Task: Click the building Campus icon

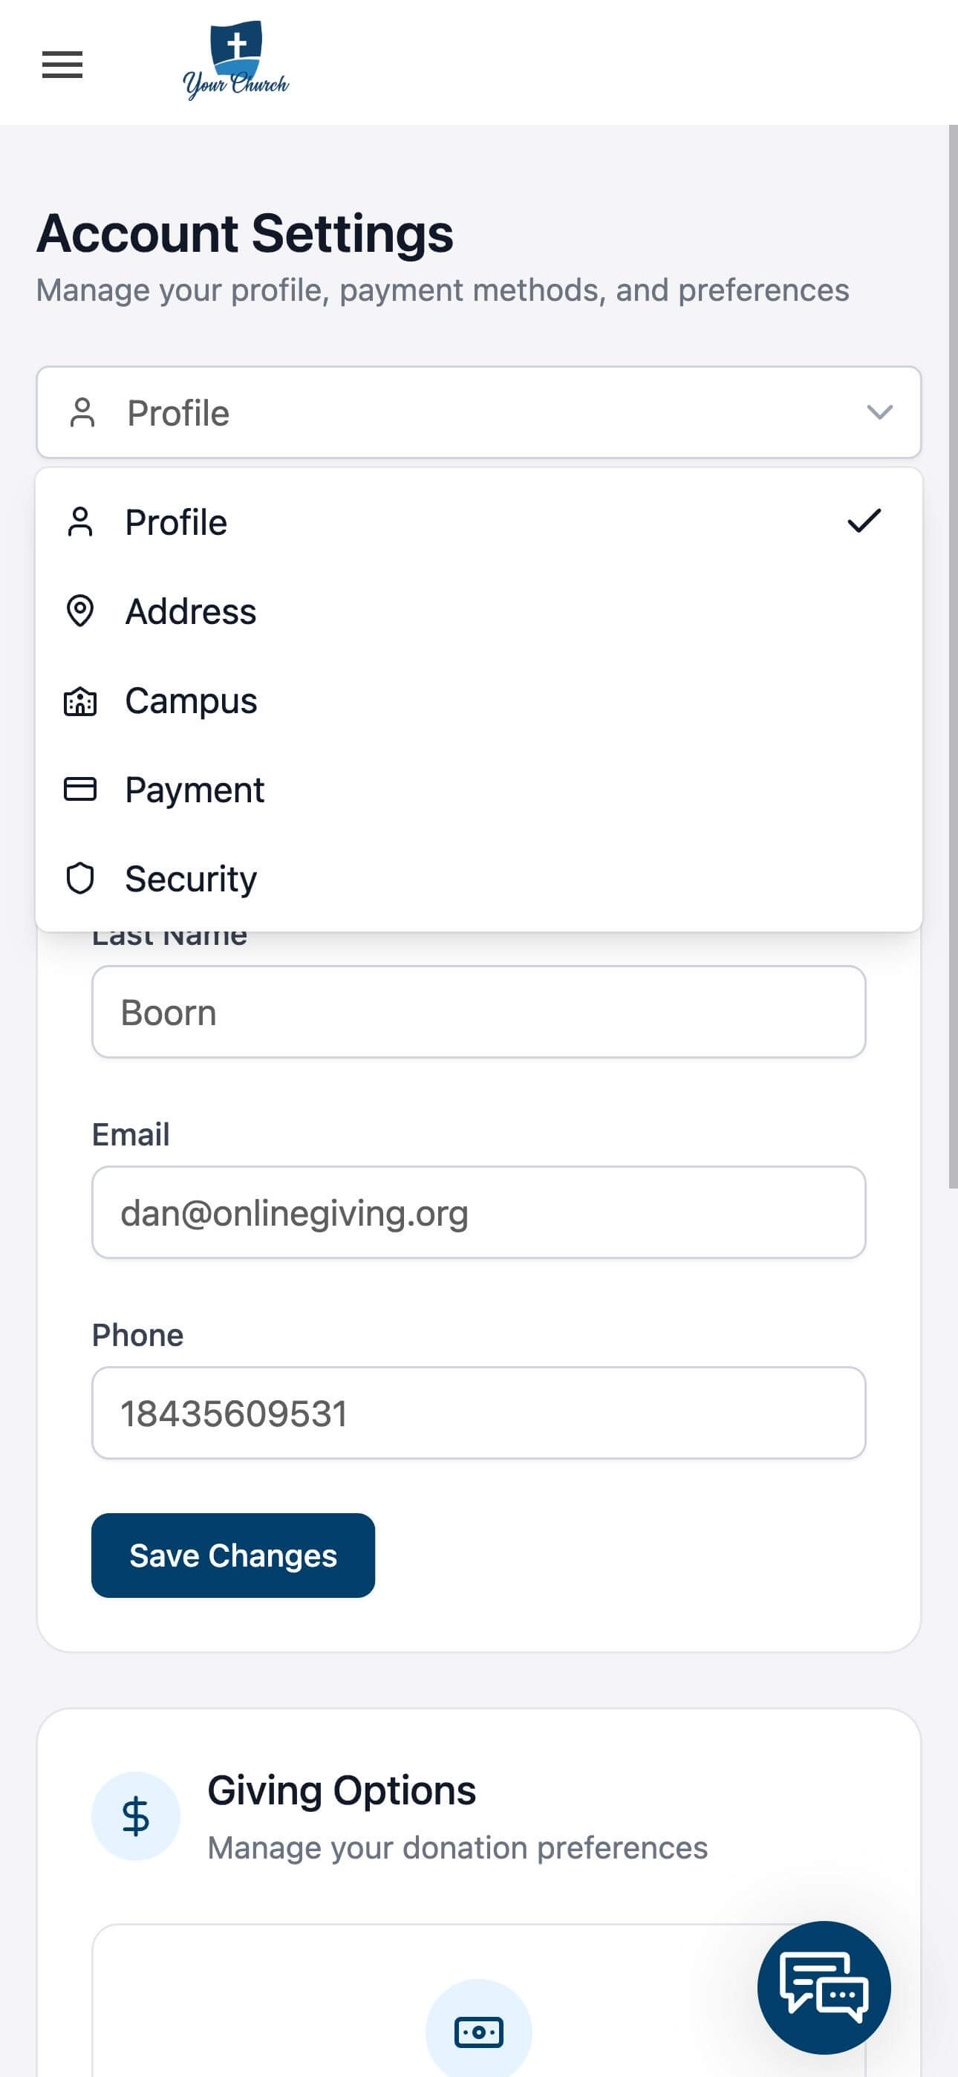Action: click(80, 701)
